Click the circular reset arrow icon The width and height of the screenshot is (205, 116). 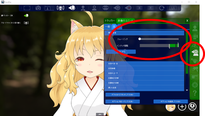pos(162,8)
